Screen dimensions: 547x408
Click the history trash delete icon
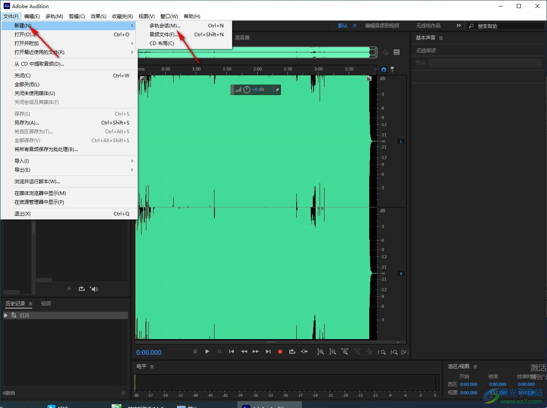pyautogui.click(x=123, y=393)
